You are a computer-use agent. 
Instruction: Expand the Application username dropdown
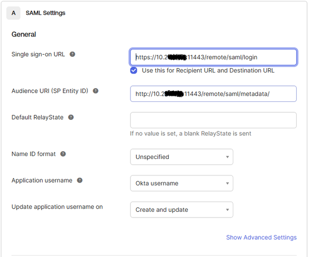[181, 183]
